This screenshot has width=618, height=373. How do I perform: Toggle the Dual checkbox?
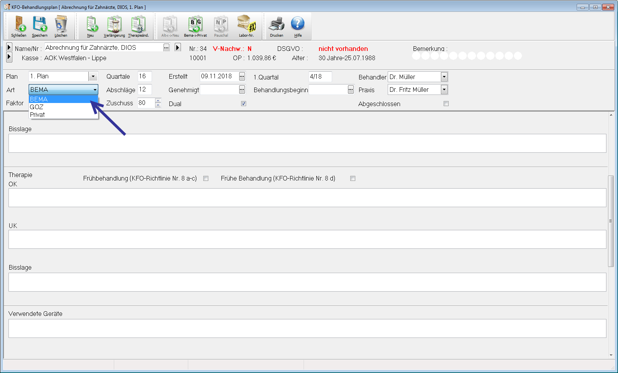click(x=243, y=103)
